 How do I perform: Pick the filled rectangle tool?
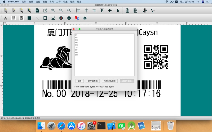pos(29,18)
